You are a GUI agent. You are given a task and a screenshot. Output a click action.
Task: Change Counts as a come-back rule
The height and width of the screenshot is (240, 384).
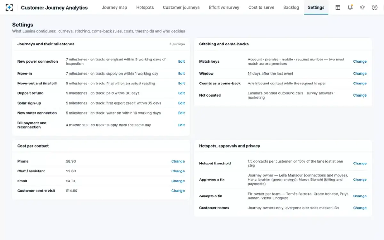click(x=360, y=83)
